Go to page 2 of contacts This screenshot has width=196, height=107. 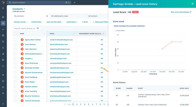point(77,104)
